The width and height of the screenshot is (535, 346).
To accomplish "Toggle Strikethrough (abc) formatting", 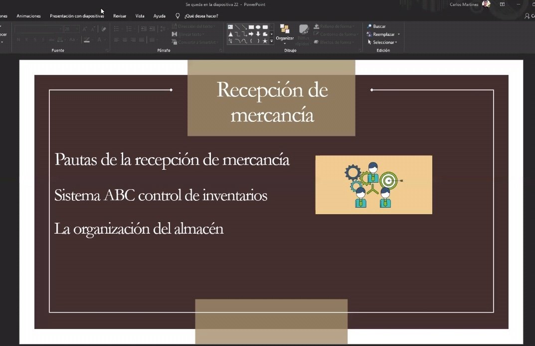I will (x=51, y=40).
